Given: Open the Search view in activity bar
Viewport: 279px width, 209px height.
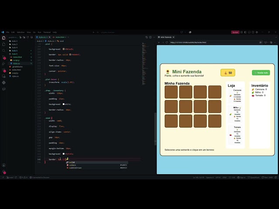Looking at the screenshot, I should point(4,51).
